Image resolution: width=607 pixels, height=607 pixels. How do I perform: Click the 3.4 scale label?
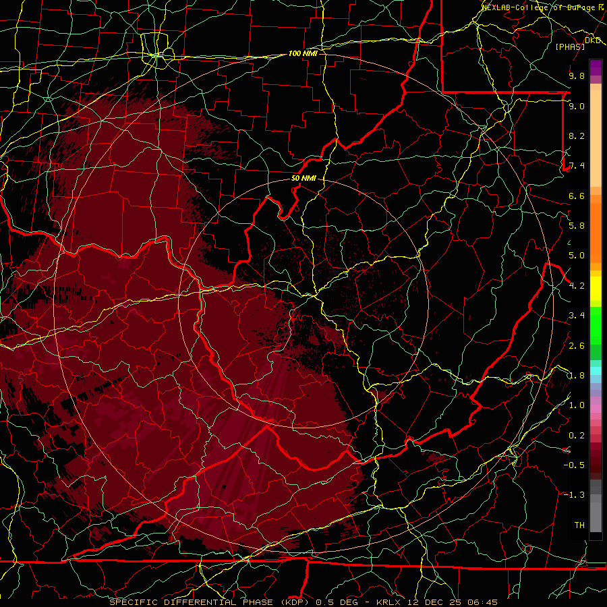577,316
